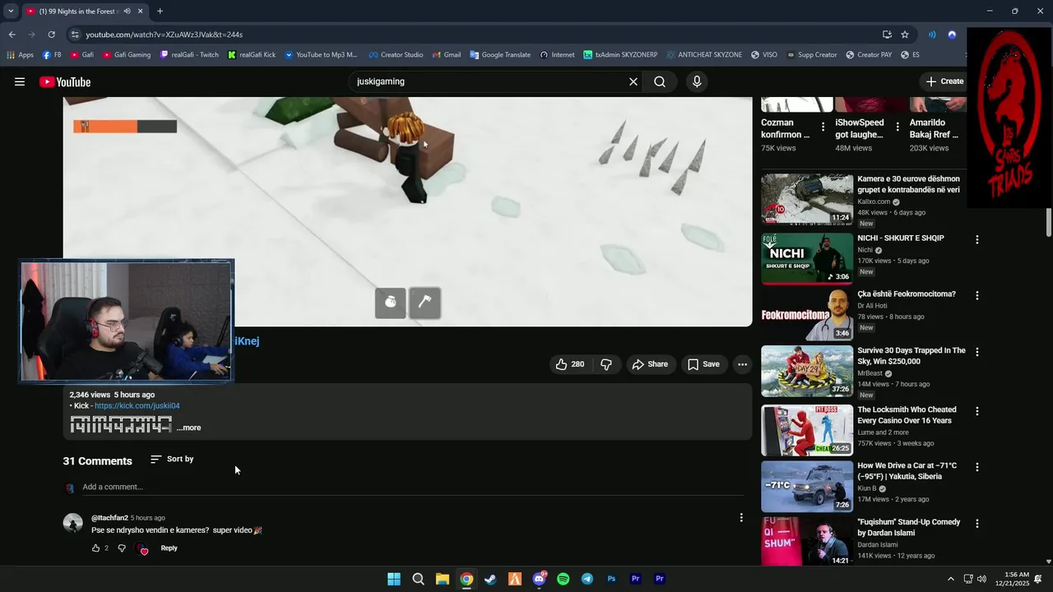Open the Gmail bookmark
The width and height of the screenshot is (1053, 592).
pos(446,55)
